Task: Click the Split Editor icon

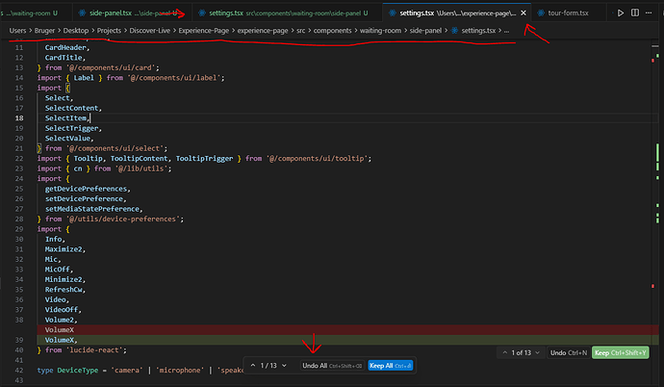Action: click(635, 13)
